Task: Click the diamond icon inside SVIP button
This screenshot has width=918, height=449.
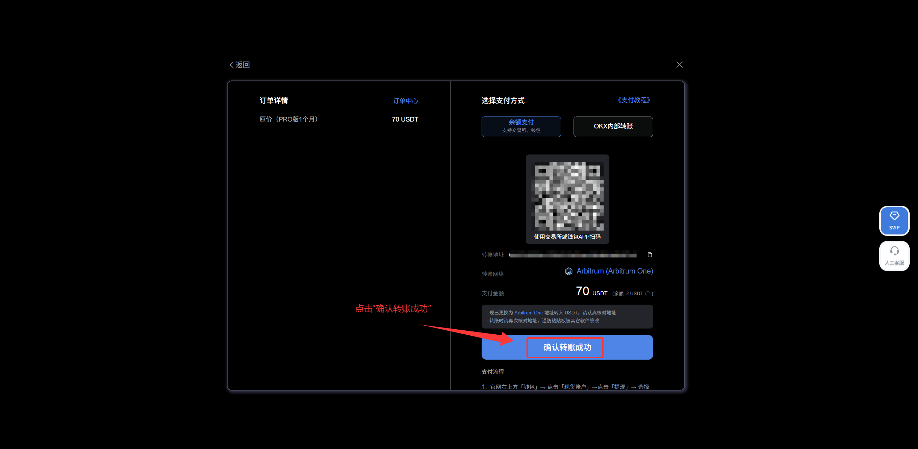Action: click(x=894, y=216)
